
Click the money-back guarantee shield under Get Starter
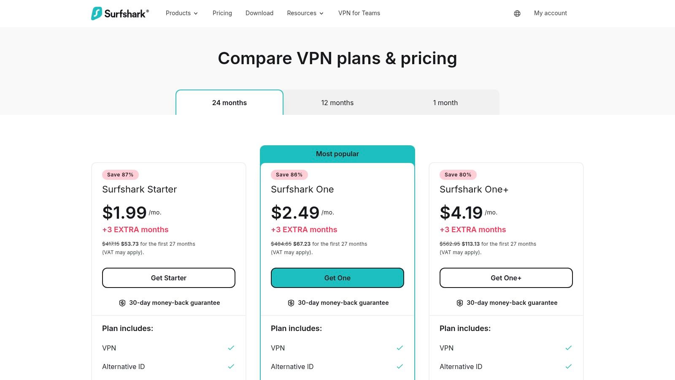[122, 303]
